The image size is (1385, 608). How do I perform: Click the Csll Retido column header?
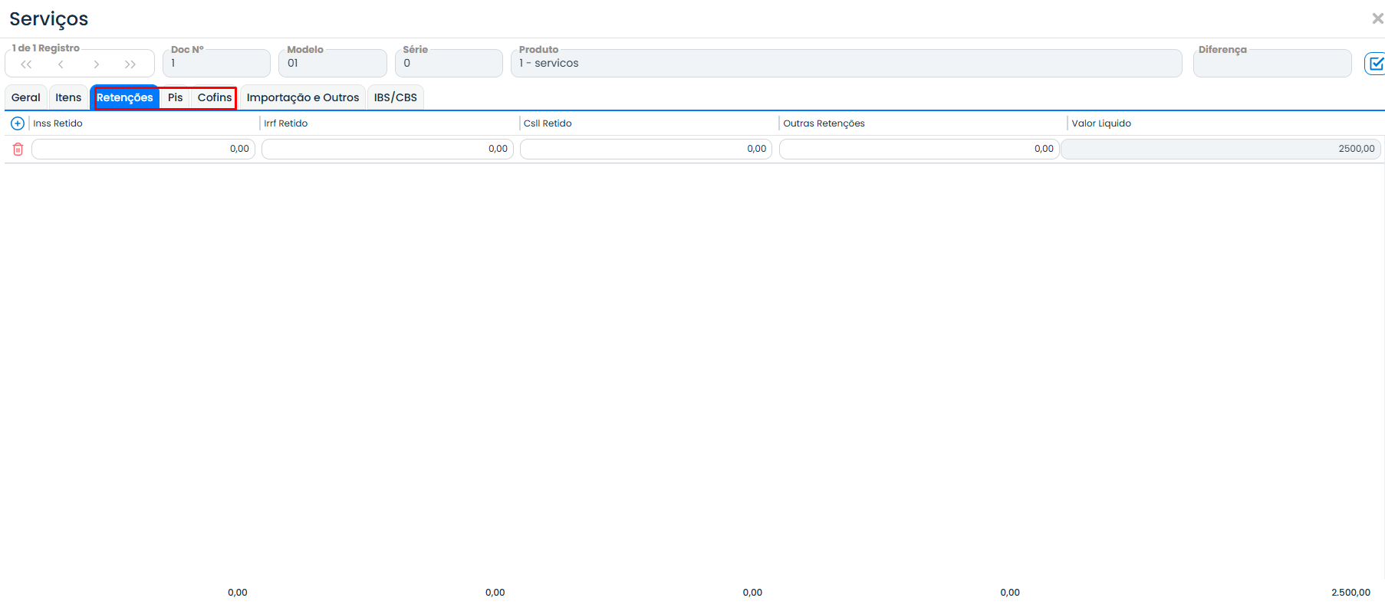[x=548, y=123]
